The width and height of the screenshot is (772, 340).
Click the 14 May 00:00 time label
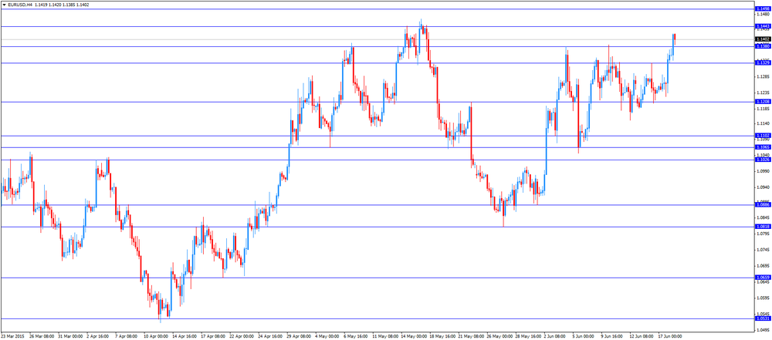[x=413, y=337]
